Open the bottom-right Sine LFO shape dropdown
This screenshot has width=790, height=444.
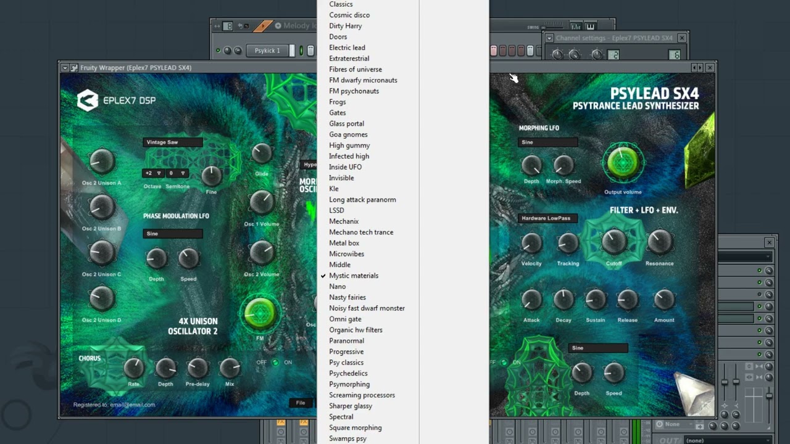[x=598, y=348]
